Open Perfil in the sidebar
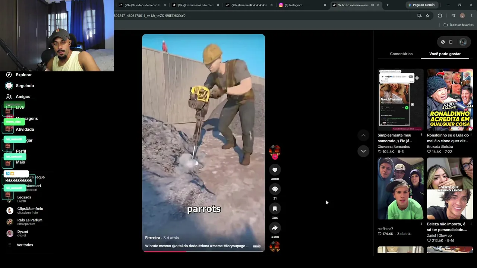This screenshot has height=268, width=477. (21, 151)
